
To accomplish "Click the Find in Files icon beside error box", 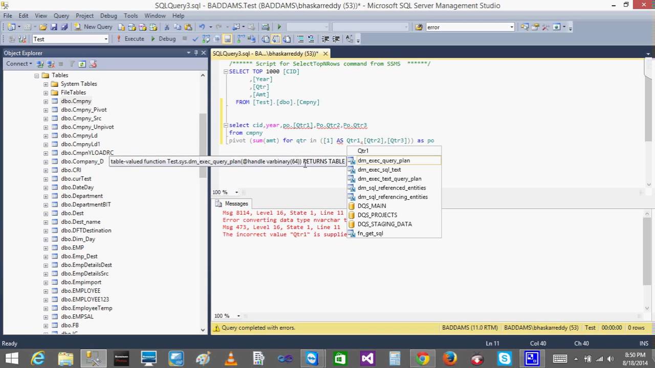I will pyautogui.click(x=419, y=27).
